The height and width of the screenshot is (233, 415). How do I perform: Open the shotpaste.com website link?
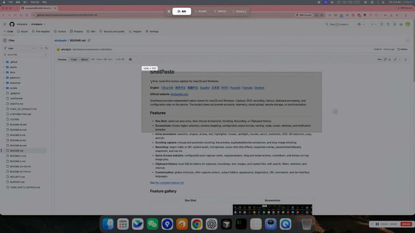(179, 94)
